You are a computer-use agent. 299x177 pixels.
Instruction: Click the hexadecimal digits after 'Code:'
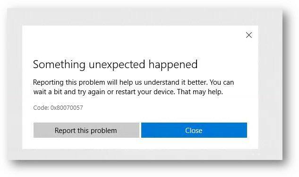(x=67, y=107)
